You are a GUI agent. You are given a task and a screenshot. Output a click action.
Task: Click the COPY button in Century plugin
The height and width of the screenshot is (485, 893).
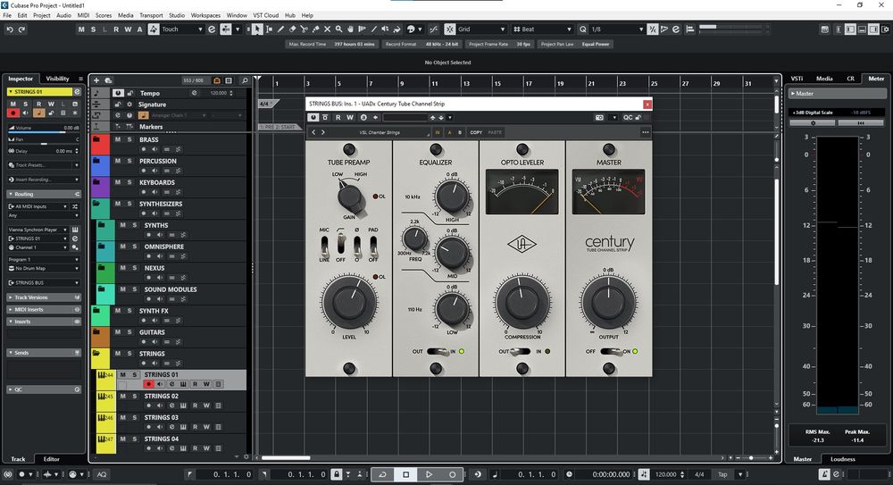(476, 132)
